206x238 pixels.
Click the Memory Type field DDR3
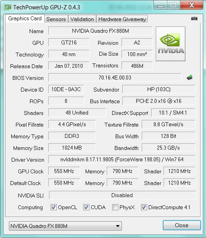pyautogui.click(x=72, y=136)
